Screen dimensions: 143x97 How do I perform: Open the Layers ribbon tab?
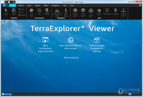click(x=29, y=5)
